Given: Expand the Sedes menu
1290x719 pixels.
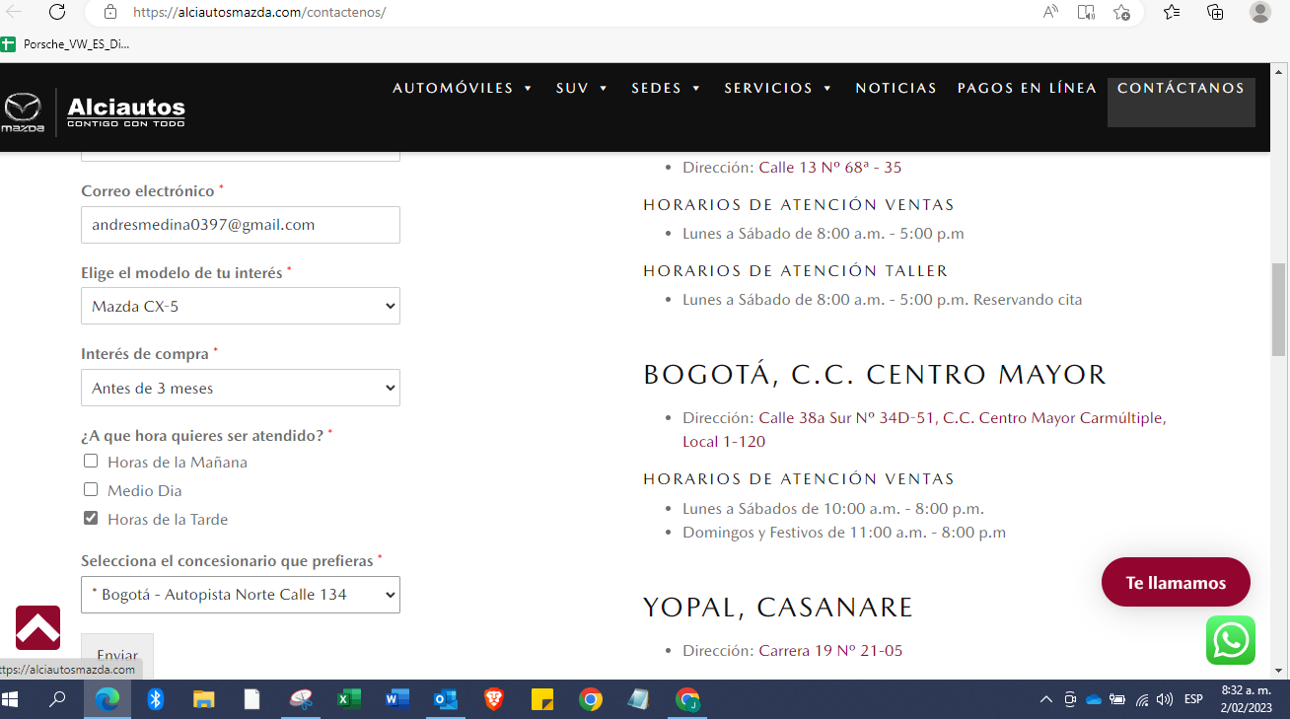Looking at the screenshot, I should [x=667, y=88].
